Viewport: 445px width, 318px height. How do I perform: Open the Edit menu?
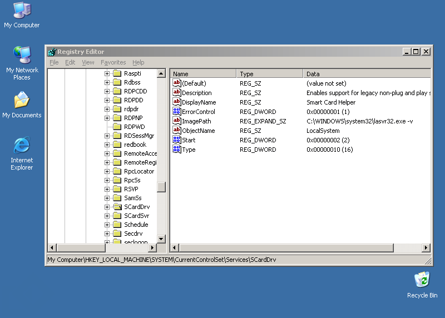70,62
